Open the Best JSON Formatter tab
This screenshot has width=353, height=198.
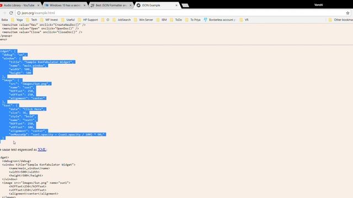click(x=111, y=5)
